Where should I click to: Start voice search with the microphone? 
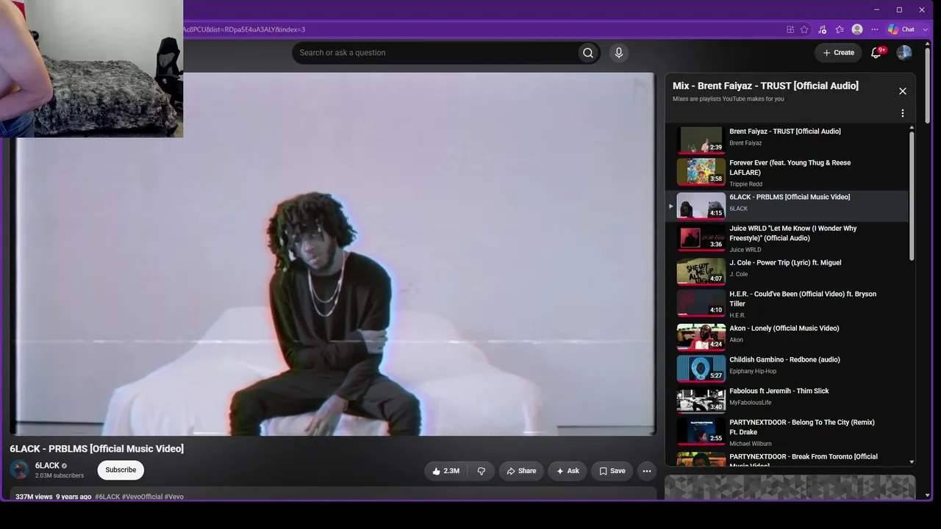pos(619,53)
